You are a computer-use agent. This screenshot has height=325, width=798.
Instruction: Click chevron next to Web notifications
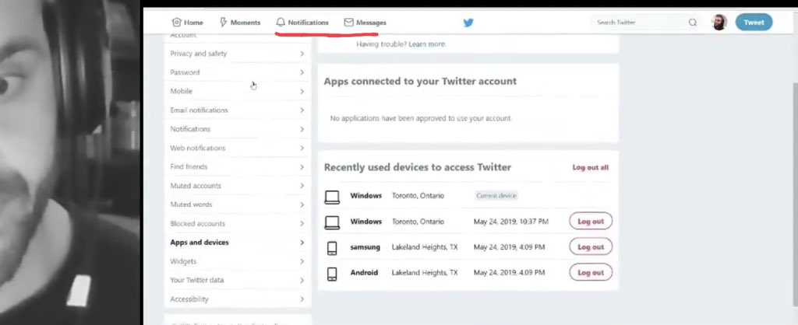(x=302, y=148)
